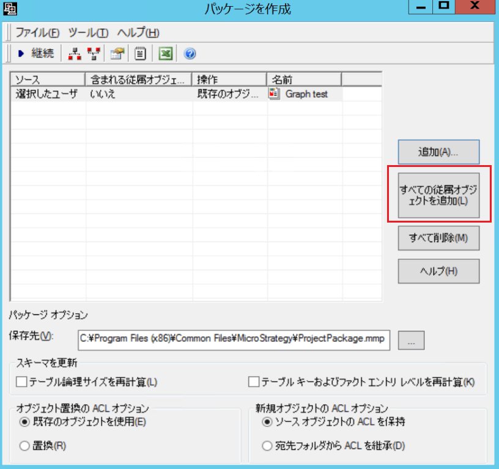Open the ファイル(F) menu
This screenshot has height=469, width=499.
pyautogui.click(x=37, y=32)
